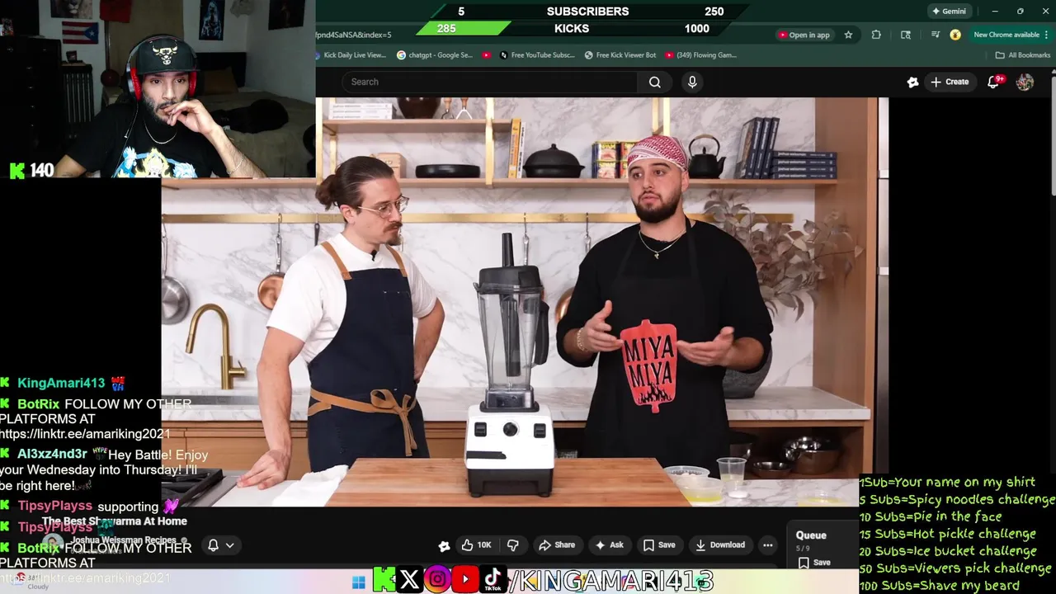Save the Queue using its Save button
This screenshot has height=594, width=1056.
pyautogui.click(x=813, y=563)
